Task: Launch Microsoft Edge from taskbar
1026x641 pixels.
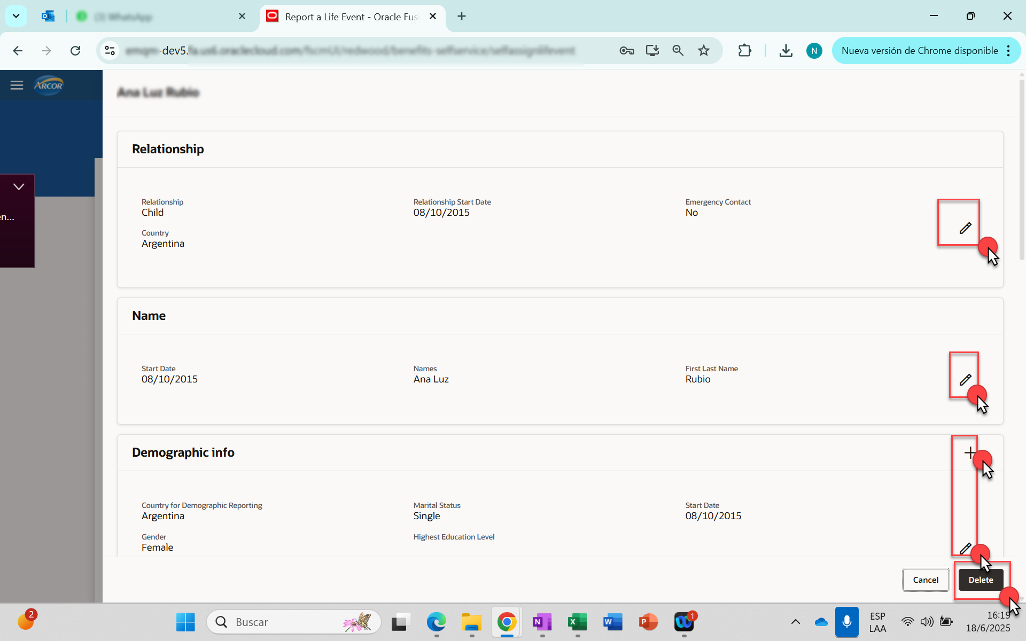Action: point(436,622)
